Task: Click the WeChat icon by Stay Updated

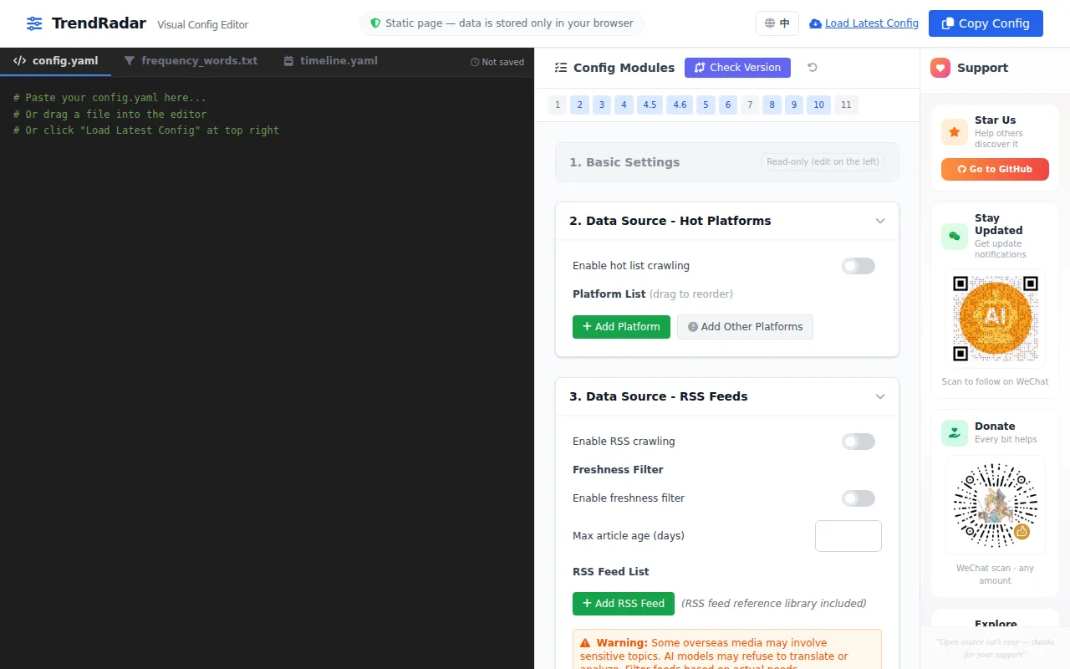Action: coord(955,236)
